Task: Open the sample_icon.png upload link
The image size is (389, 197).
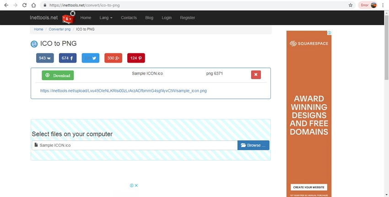Action: [x=124, y=91]
